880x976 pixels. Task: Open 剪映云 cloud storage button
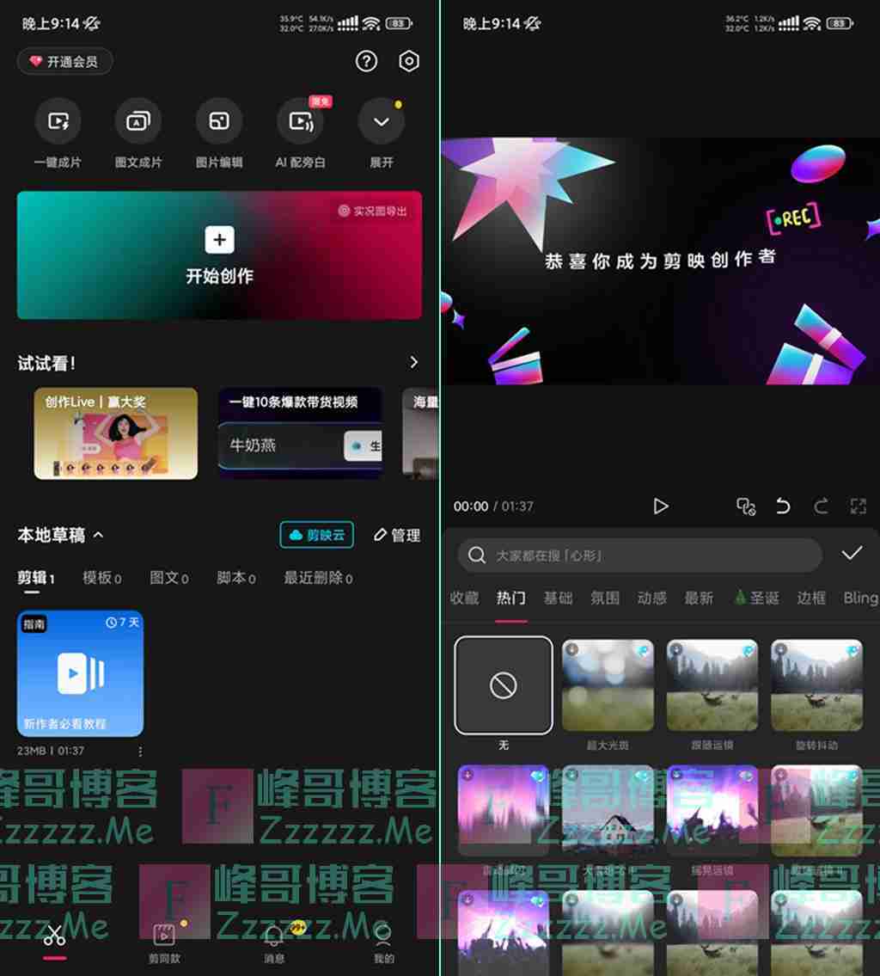pos(316,535)
